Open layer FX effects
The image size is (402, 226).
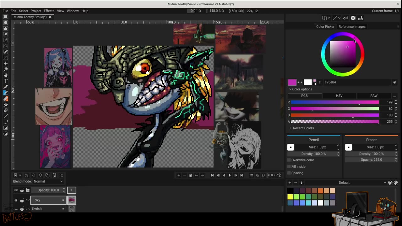coord(61,175)
